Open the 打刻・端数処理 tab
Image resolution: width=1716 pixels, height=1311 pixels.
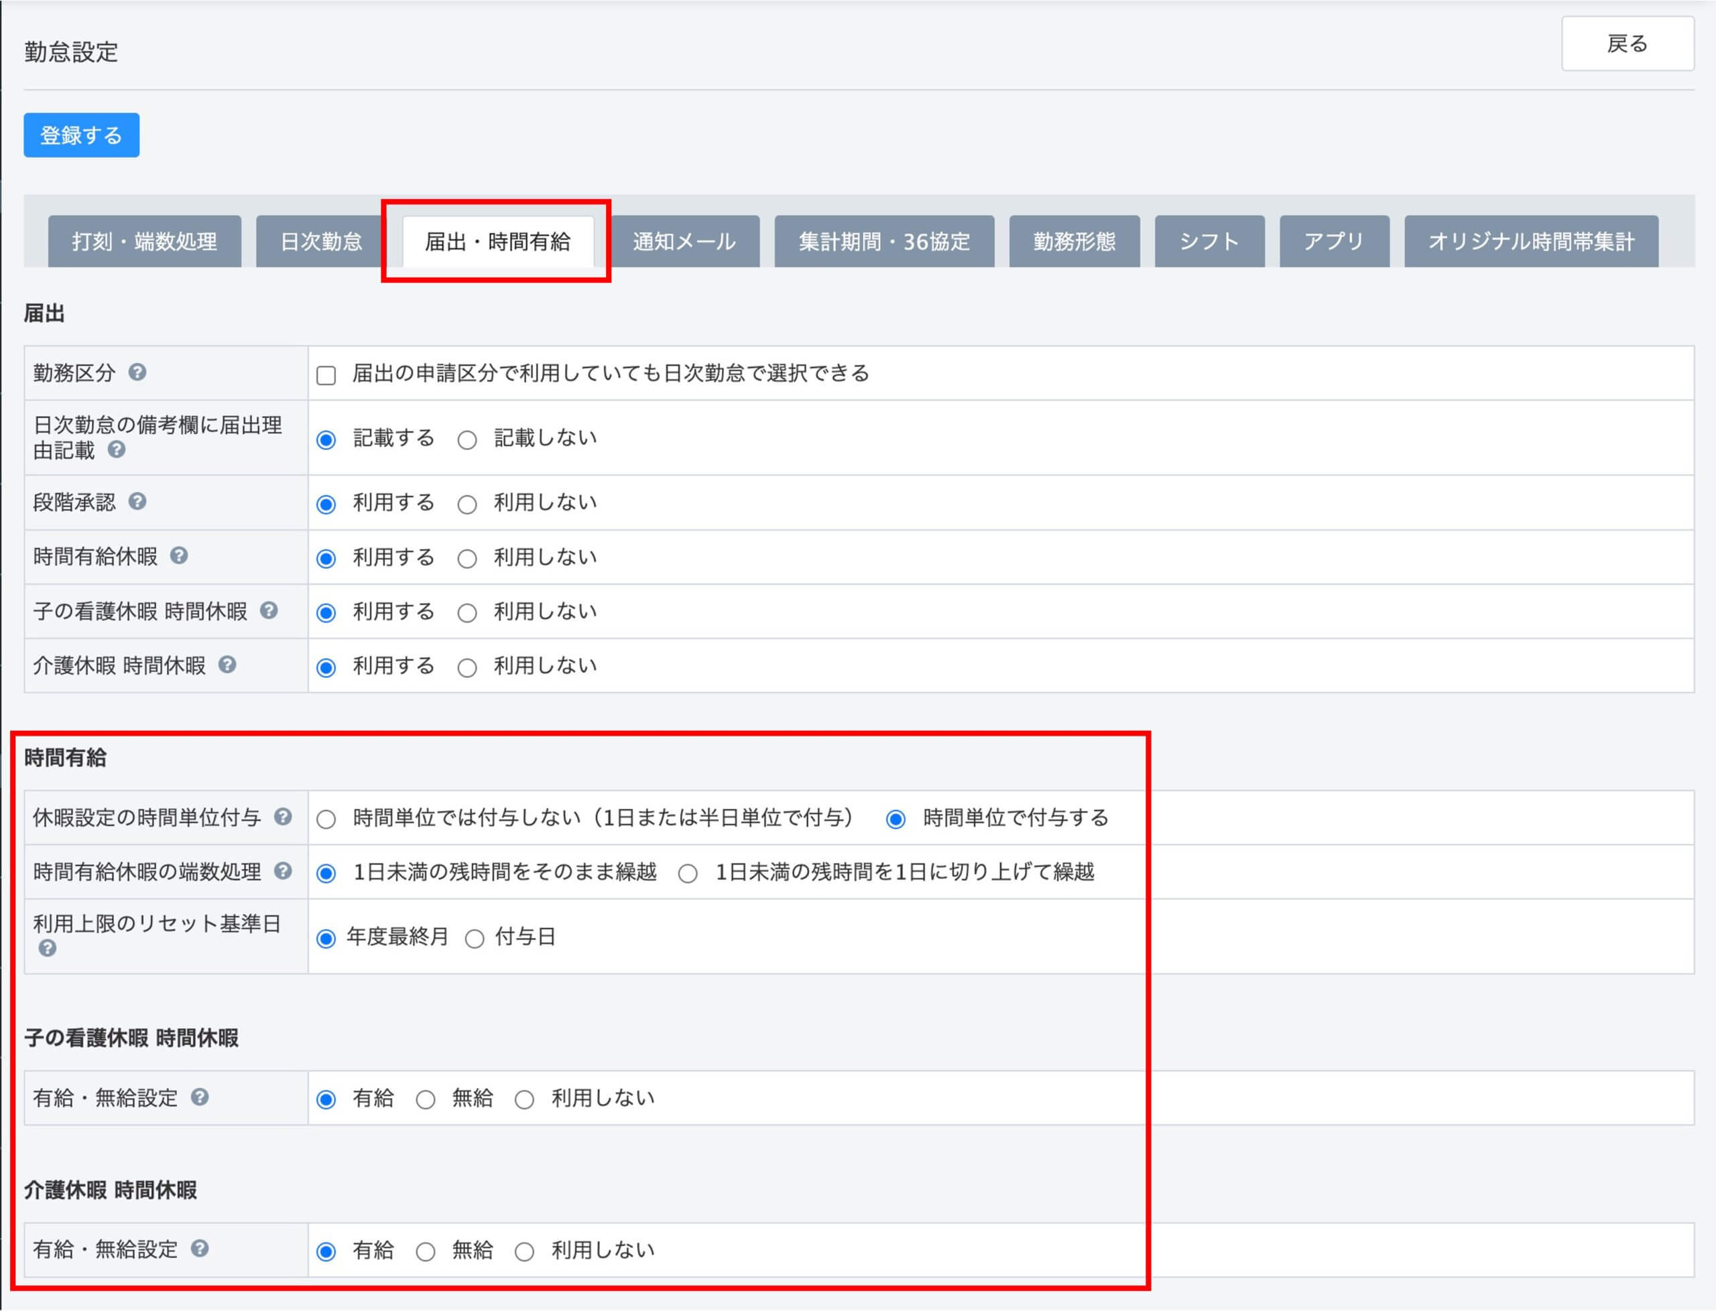pos(144,242)
